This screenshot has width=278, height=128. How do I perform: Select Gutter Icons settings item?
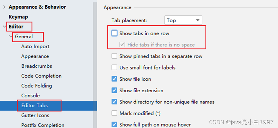point(35,115)
